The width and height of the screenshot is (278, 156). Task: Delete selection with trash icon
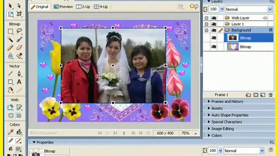[271, 95]
